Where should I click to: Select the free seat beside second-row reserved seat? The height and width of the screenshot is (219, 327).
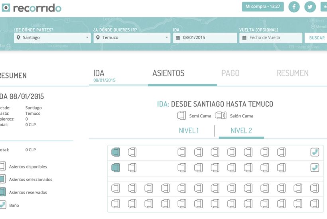pos(132,168)
